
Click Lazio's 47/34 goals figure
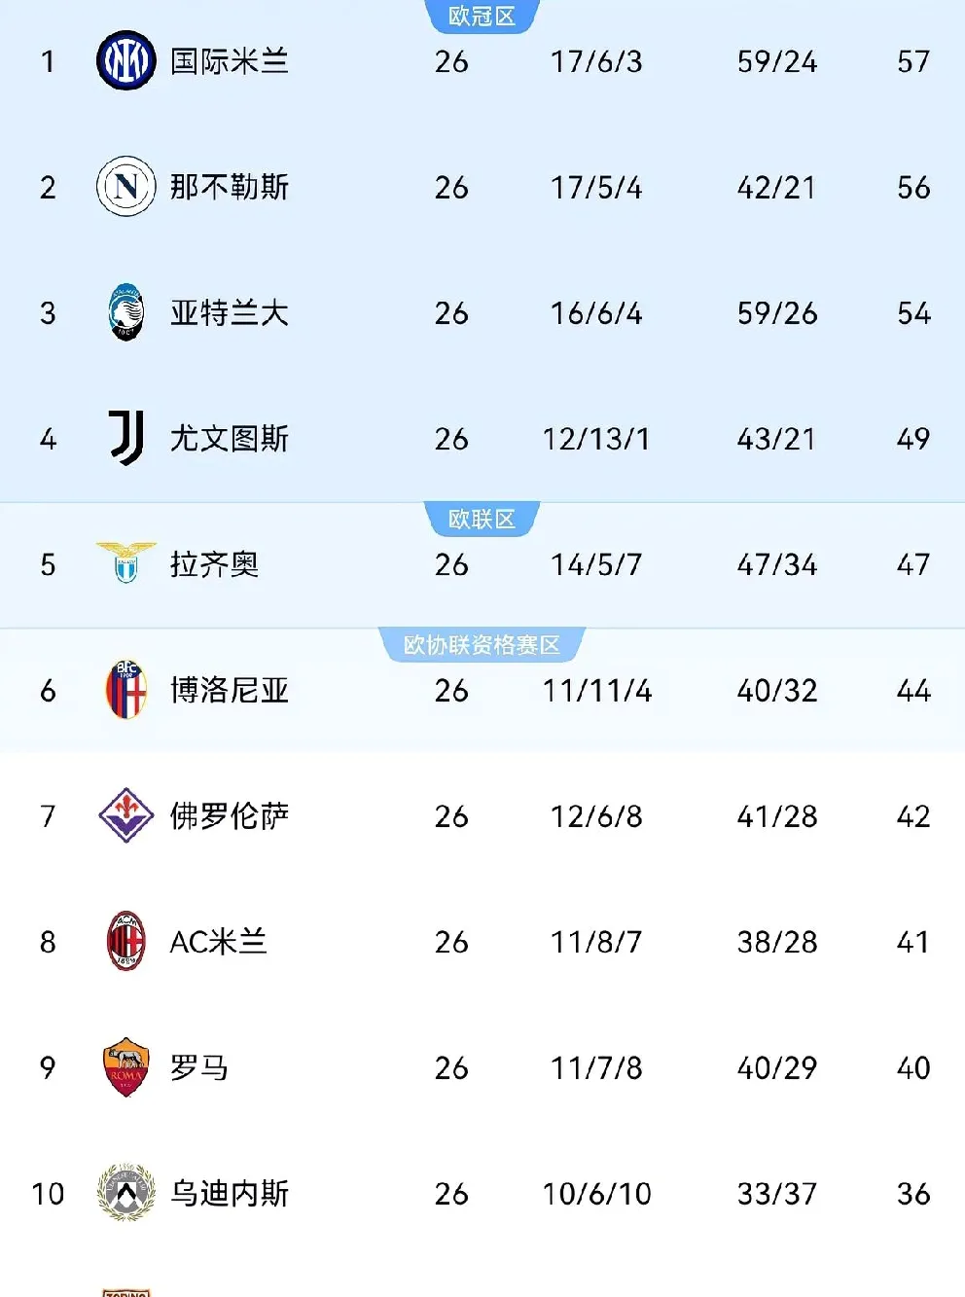[x=776, y=564]
